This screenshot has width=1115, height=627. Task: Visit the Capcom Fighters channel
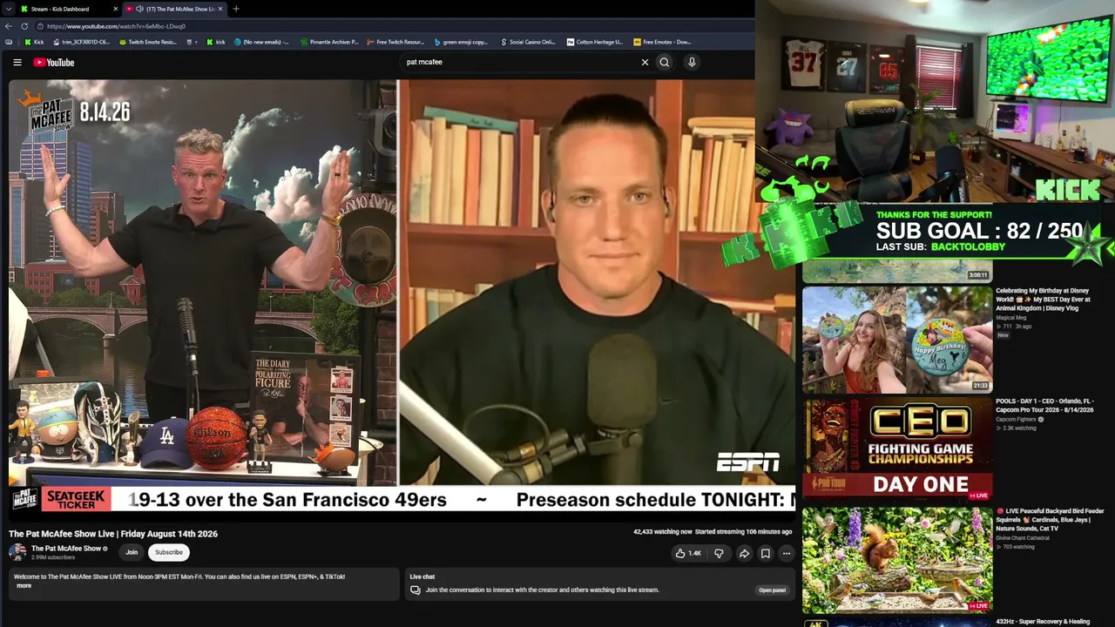[1019, 419]
